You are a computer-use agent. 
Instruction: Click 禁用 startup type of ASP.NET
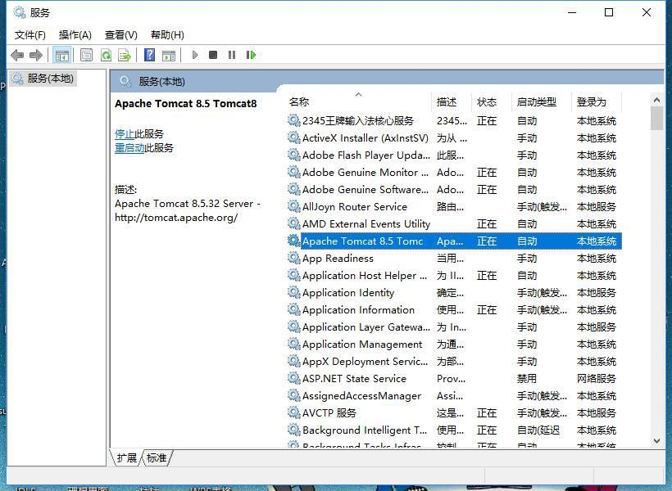[527, 378]
